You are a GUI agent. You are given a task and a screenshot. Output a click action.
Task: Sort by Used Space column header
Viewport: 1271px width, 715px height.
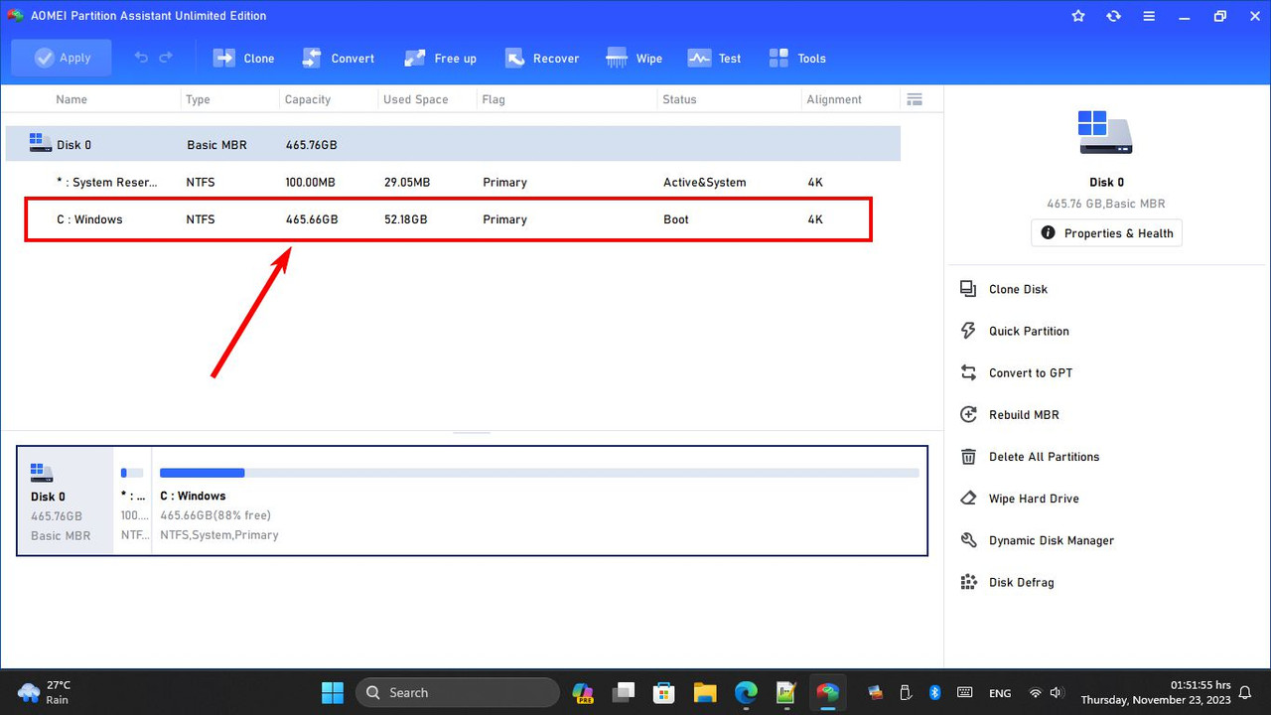(x=416, y=99)
